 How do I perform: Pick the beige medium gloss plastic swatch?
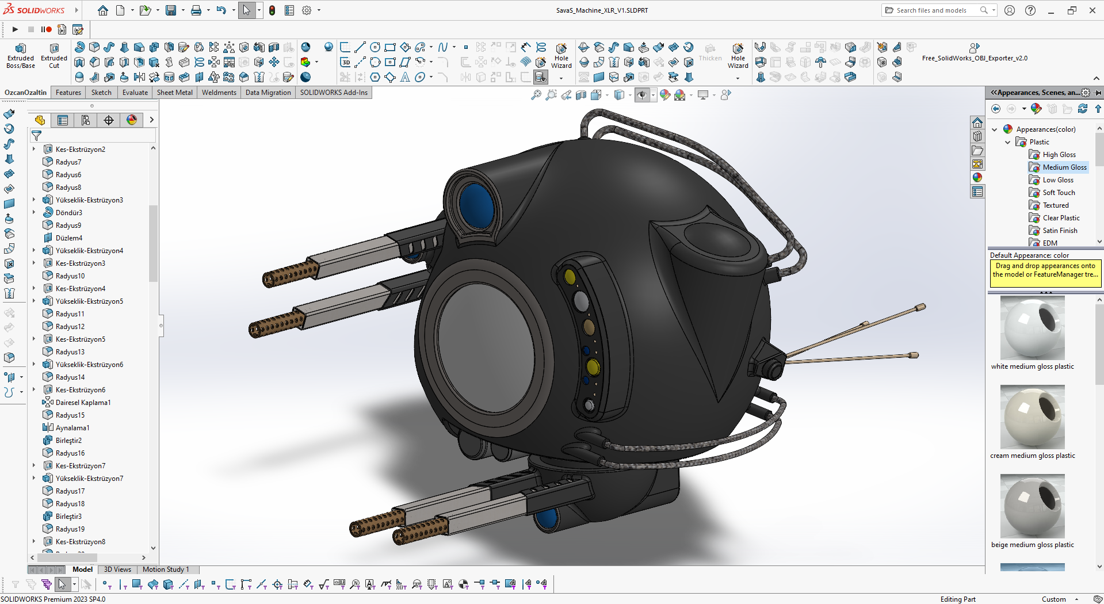[1033, 506]
